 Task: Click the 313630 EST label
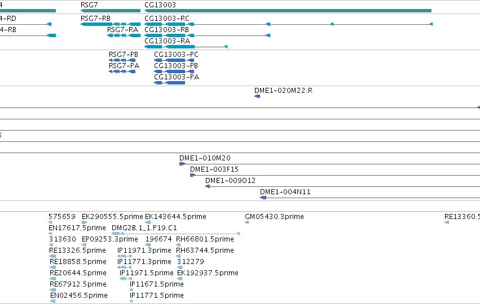pyautogui.click(x=63, y=239)
